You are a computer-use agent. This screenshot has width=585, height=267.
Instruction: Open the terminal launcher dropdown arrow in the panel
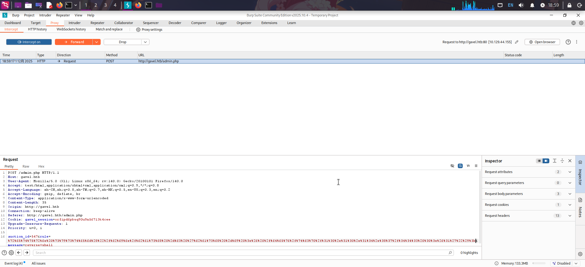pos(76,5)
